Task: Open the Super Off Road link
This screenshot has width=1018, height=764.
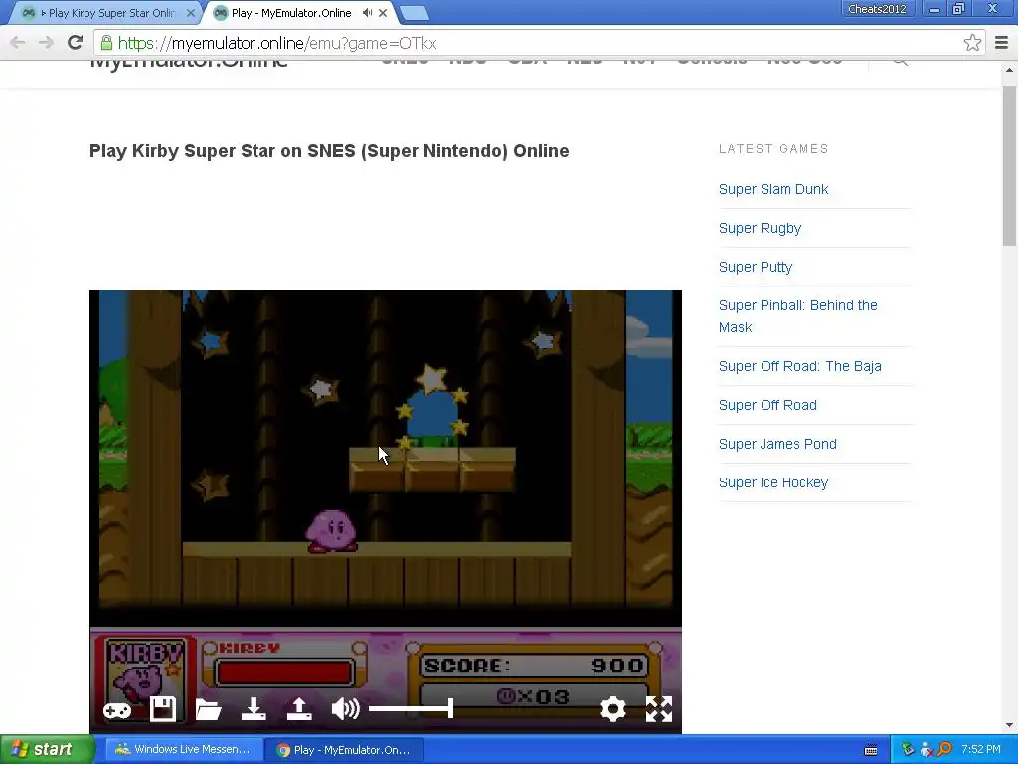Action: (x=767, y=406)
